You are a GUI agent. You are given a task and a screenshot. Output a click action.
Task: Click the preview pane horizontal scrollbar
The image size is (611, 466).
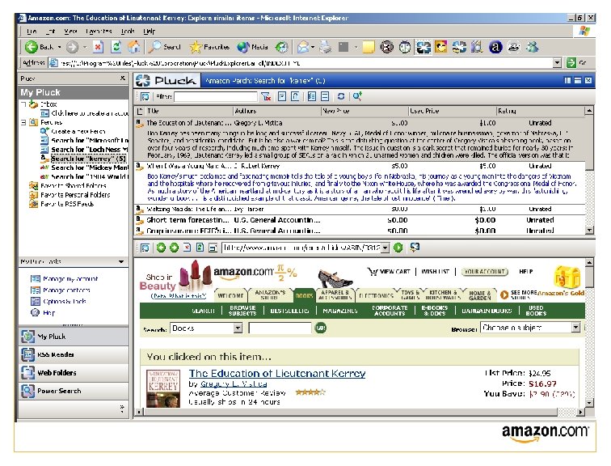point(360,412)
